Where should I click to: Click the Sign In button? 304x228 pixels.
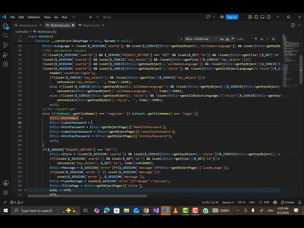tap(232, 17)
